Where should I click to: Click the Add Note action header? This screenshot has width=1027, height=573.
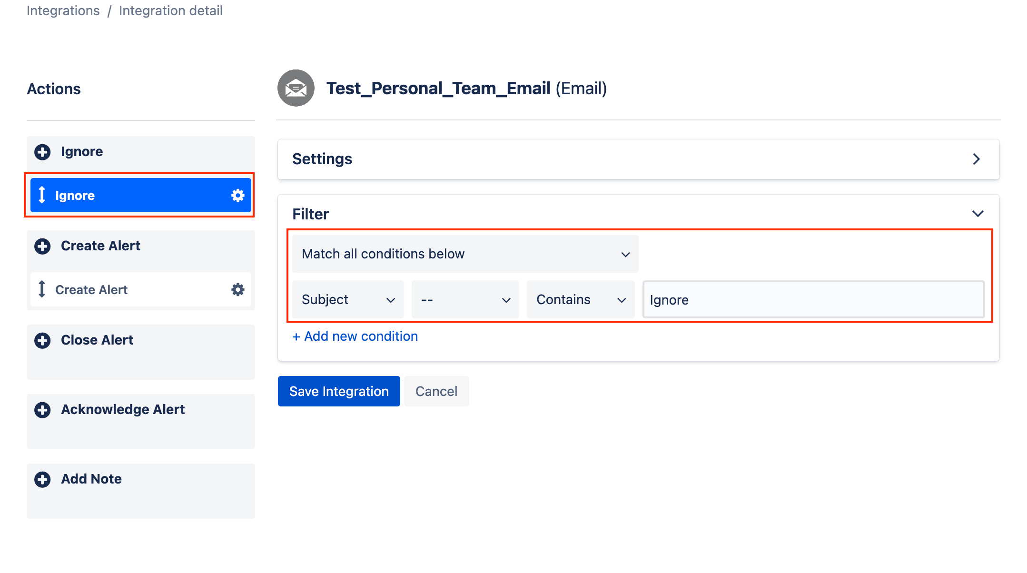point(91,479)
